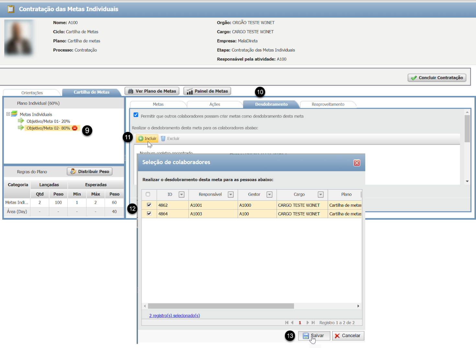
Task: Click the red warning icon on Objetivo/Meta 02
Action: (x=75, y=128)
